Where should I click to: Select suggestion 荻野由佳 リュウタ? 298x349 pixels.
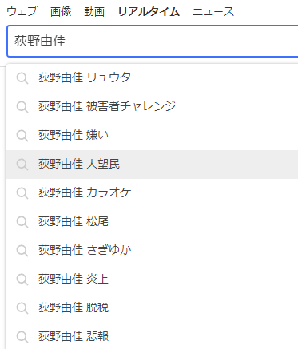pos(153,77)
